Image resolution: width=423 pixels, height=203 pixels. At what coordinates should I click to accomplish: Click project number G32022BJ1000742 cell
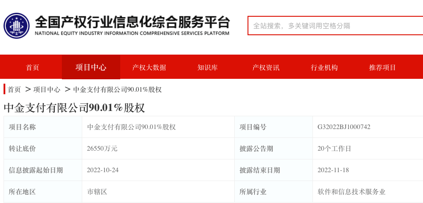coord(344,127)
